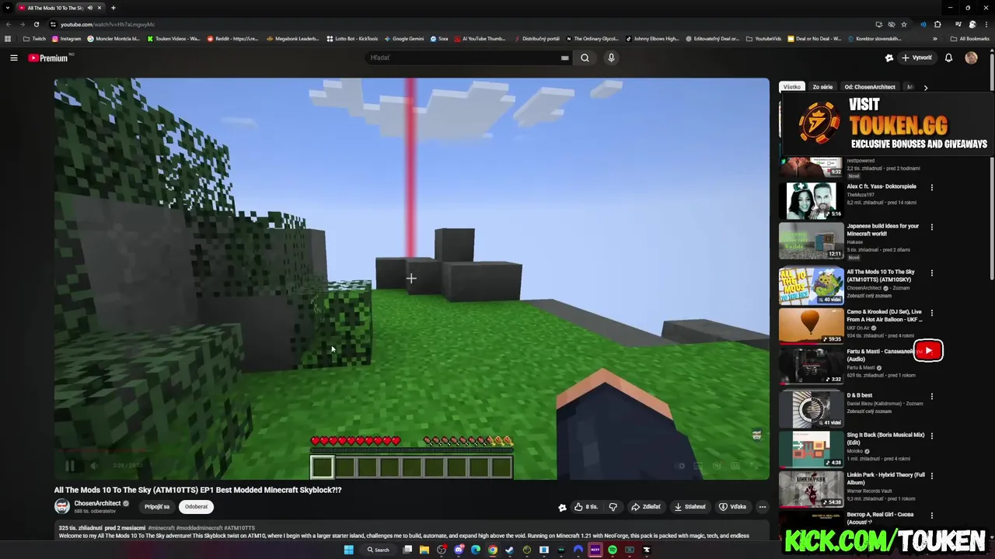Viewport: 995px width, 559px height.
Task: Show more filter chips with arrow
Action: point(925,88)
